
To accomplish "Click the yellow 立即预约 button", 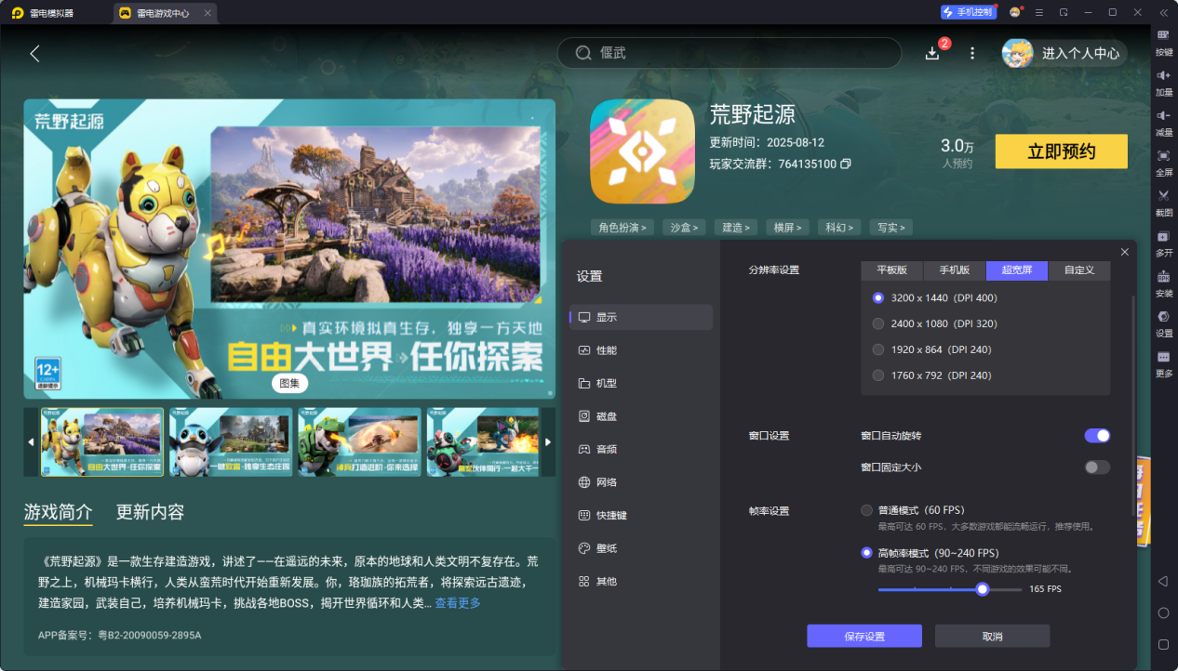I will [1061, 151].
